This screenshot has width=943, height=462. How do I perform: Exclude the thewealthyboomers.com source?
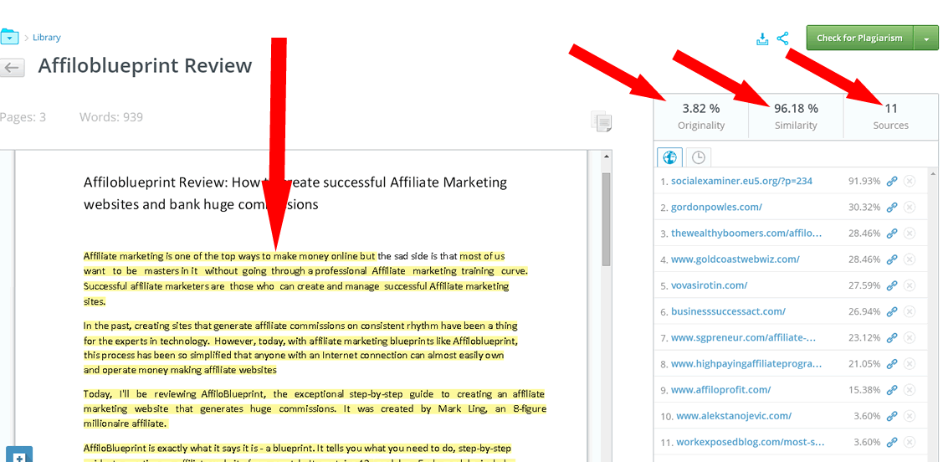point(910,234)
